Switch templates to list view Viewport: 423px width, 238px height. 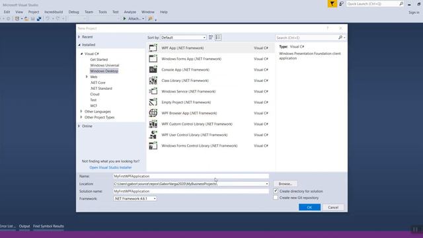pos(218,38)
